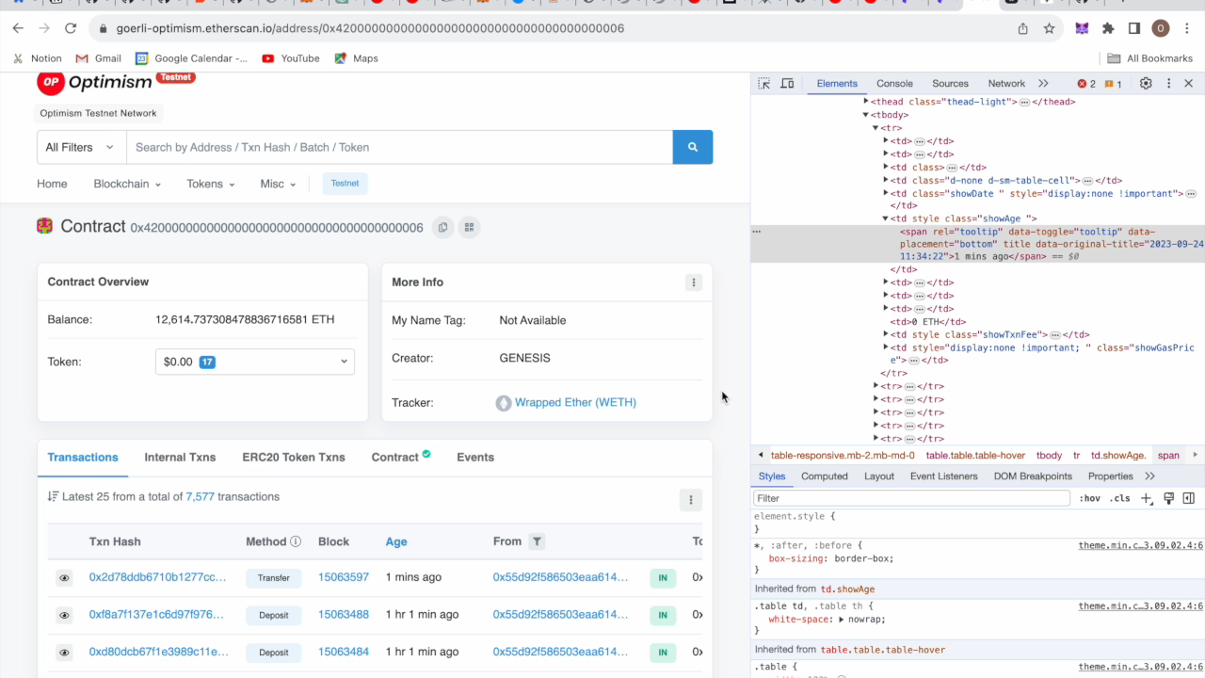Open the Events tab
1205x678 pixels.
475,457
